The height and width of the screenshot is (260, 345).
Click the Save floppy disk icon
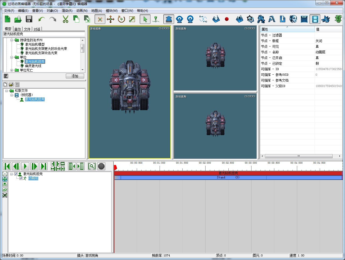(x=29, y=19)
